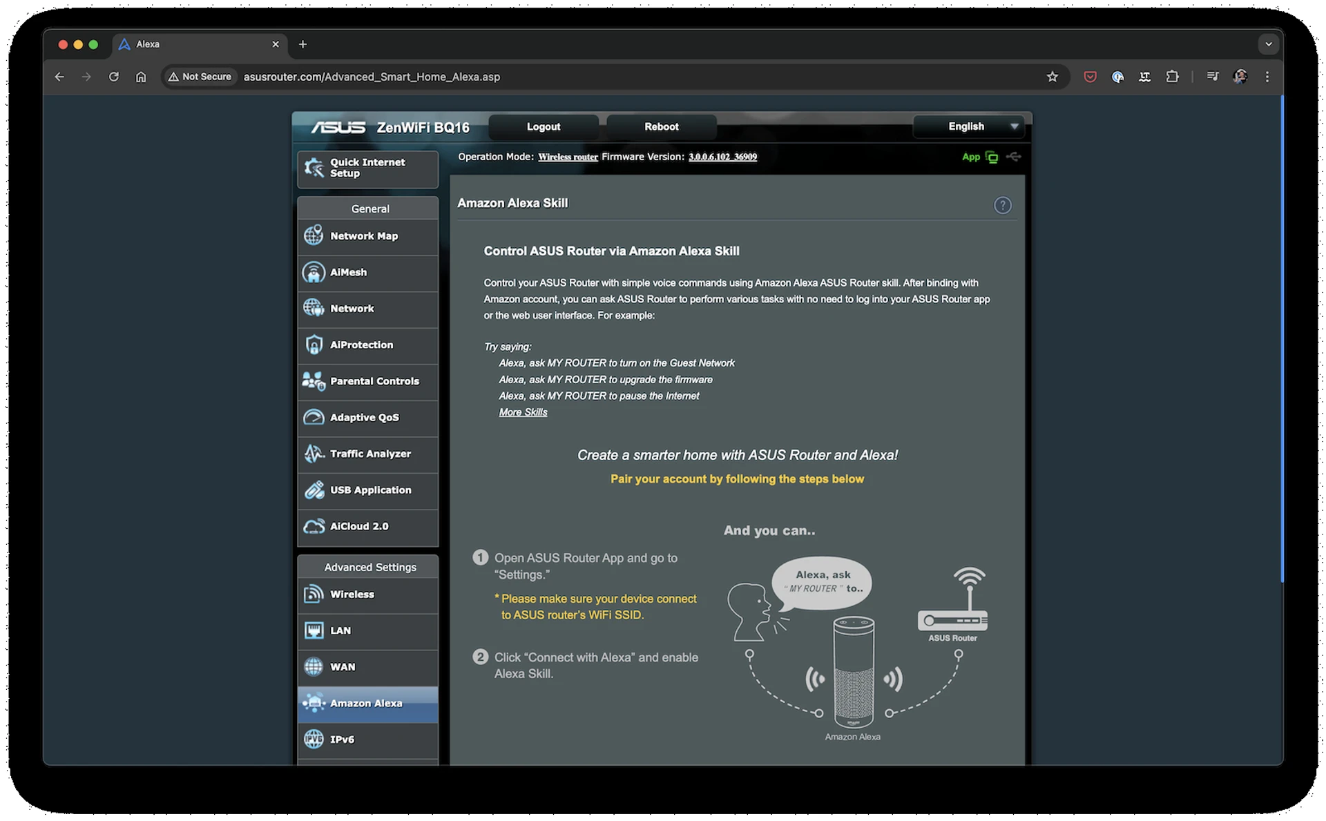Click the USB status icon
This screenshot has height=821, width=1326.
[1014, 157]
